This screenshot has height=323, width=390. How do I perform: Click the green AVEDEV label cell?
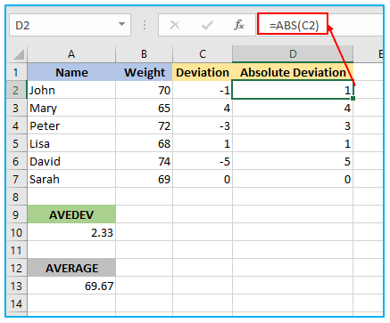71,214
